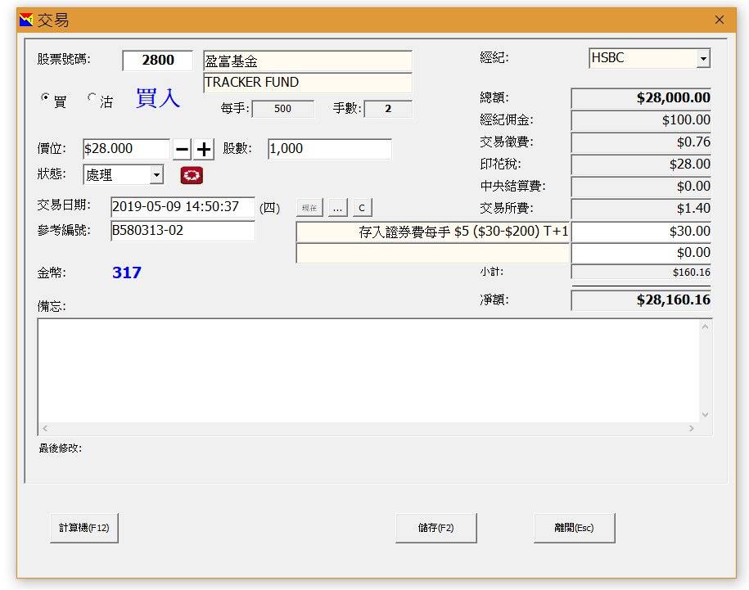Click the 經紀佣金 value $100.00
The width and height of the screenshot is (749, 590).
641,120
